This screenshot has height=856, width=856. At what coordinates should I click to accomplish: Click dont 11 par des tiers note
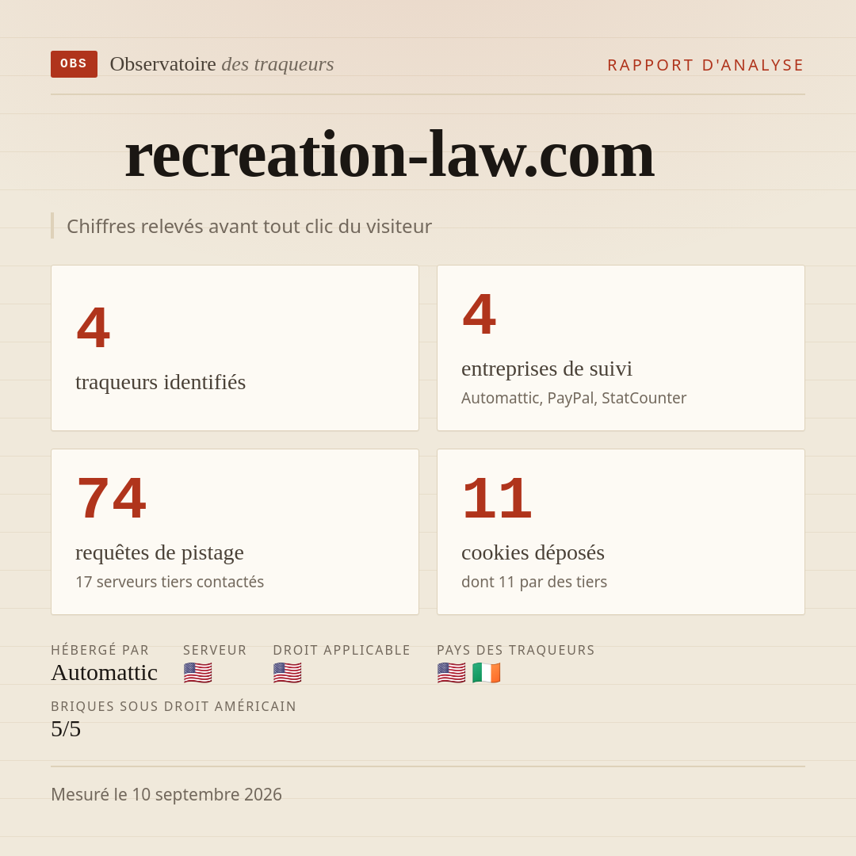(x=534, y=582)
